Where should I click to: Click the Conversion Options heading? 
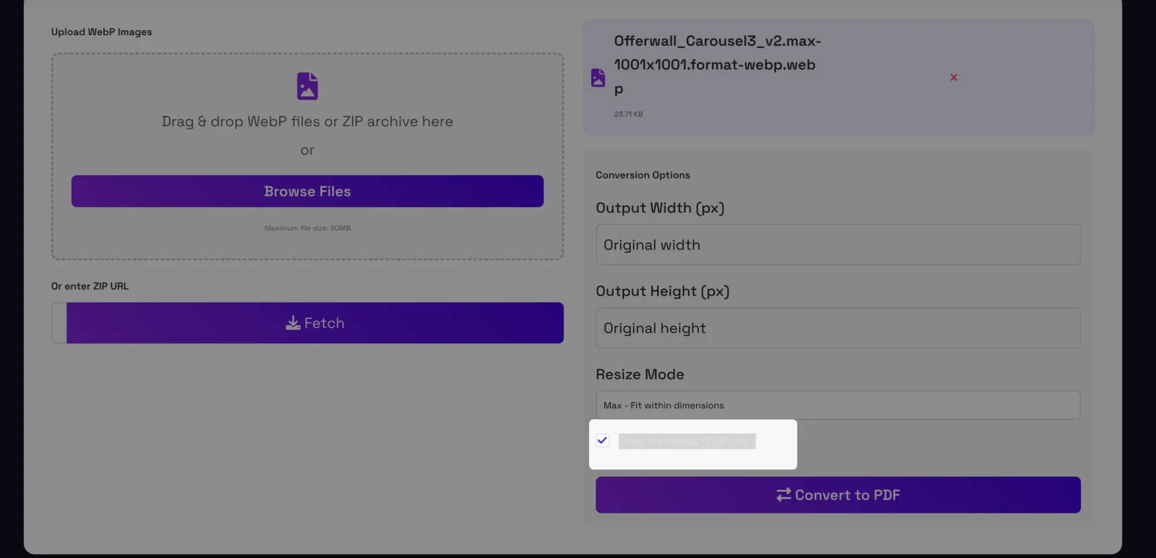[643, 175]
